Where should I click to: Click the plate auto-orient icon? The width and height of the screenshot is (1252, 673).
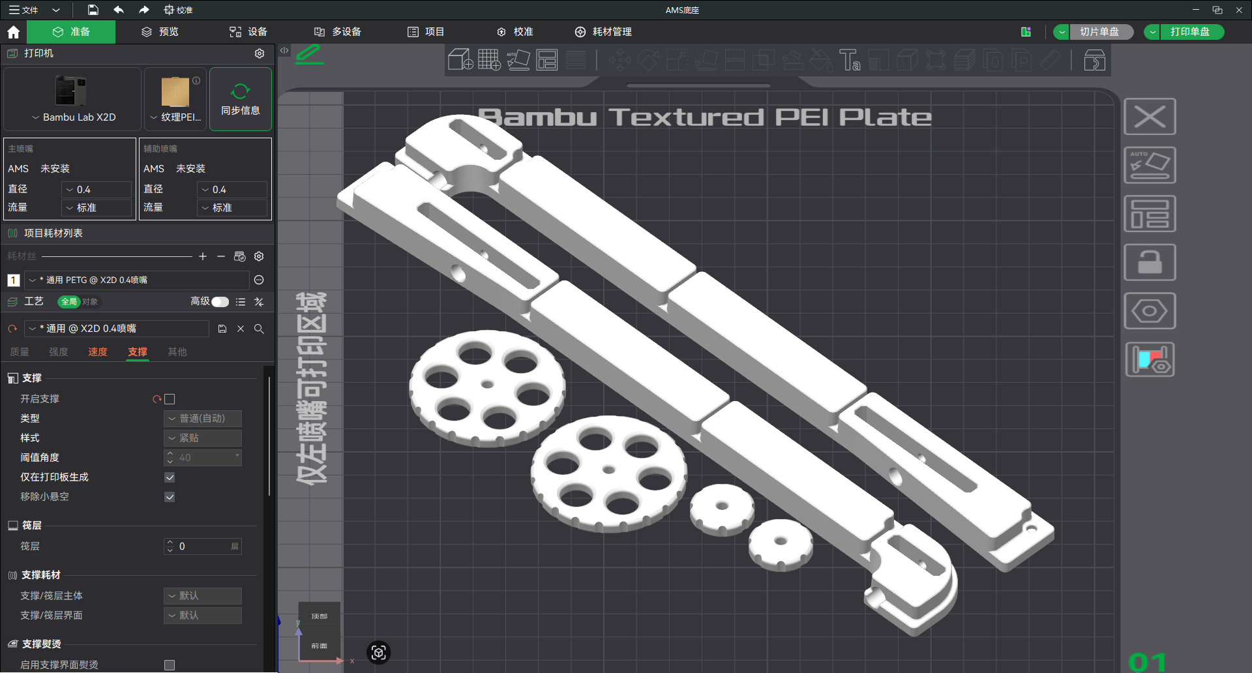(1150, 165)
